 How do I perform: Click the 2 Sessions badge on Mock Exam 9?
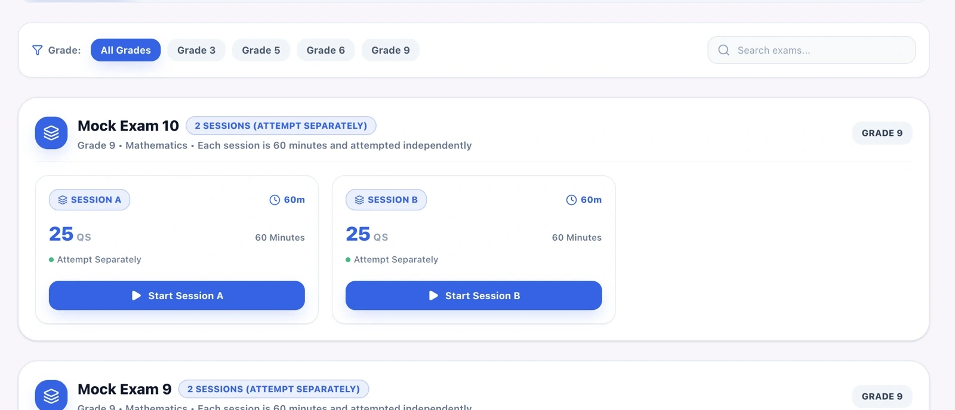click(x=274, y=389)
